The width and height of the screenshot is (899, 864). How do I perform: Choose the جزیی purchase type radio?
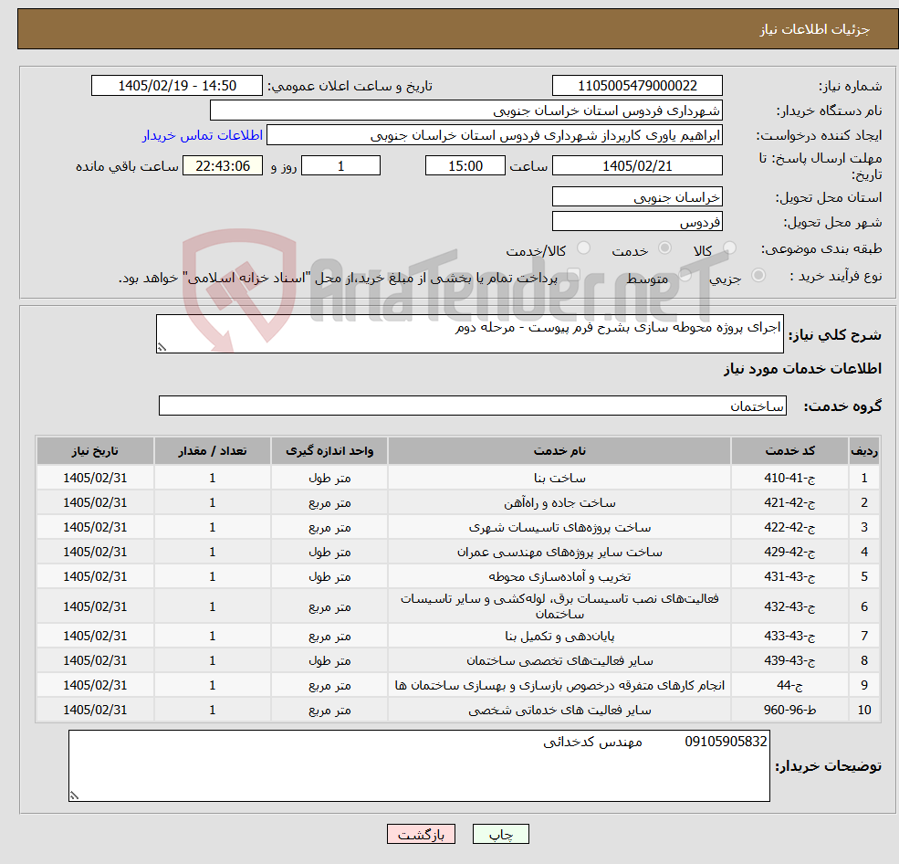[758, 276]
